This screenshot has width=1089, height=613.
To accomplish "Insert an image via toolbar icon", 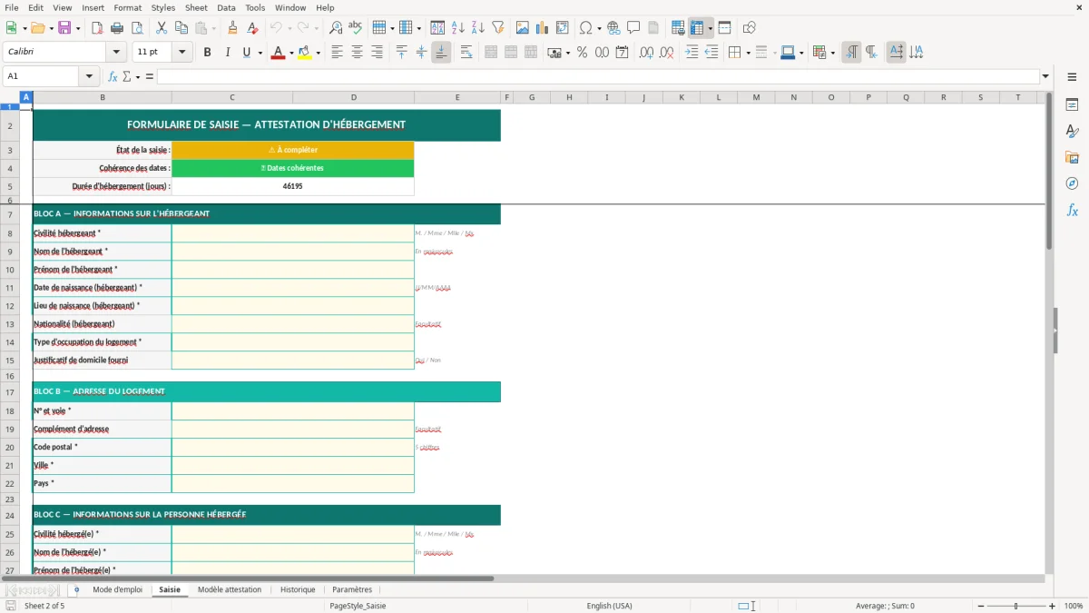I will pyautogui.click(x=523, y=28).
